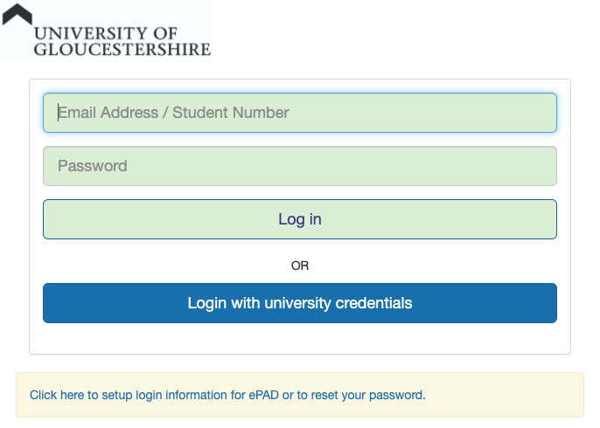Select Login with university credentials button
The width and height of the screenshot is (600, 428).
(300, 303)
